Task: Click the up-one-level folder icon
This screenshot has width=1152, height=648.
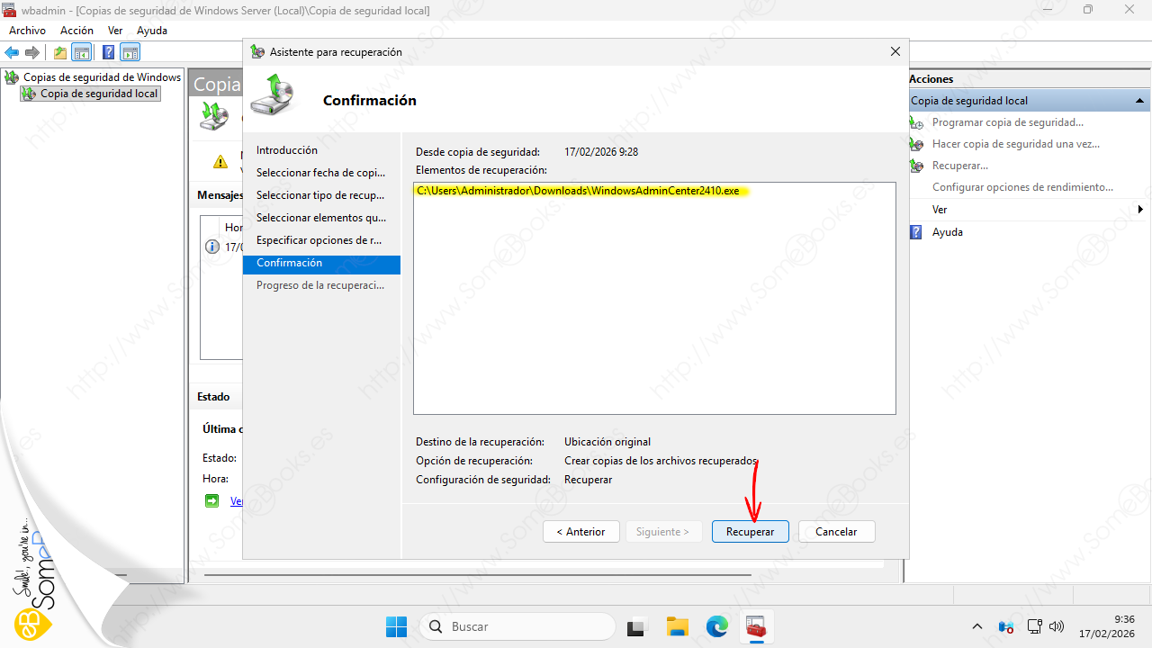Action: pos(60,52)
